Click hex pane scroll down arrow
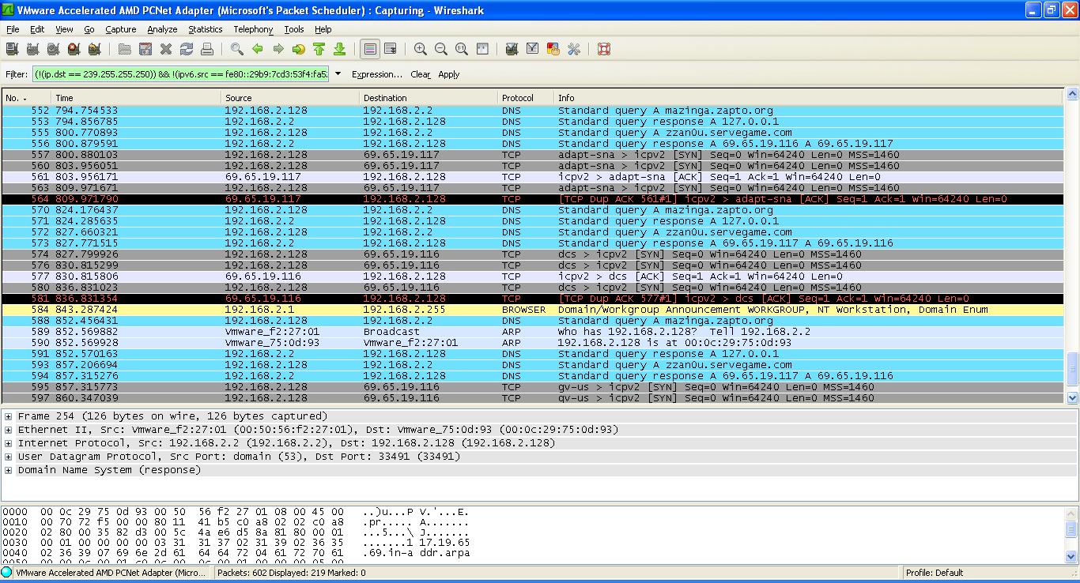The height and width of the screenshot is (583, 1080). pos(1072,557)
